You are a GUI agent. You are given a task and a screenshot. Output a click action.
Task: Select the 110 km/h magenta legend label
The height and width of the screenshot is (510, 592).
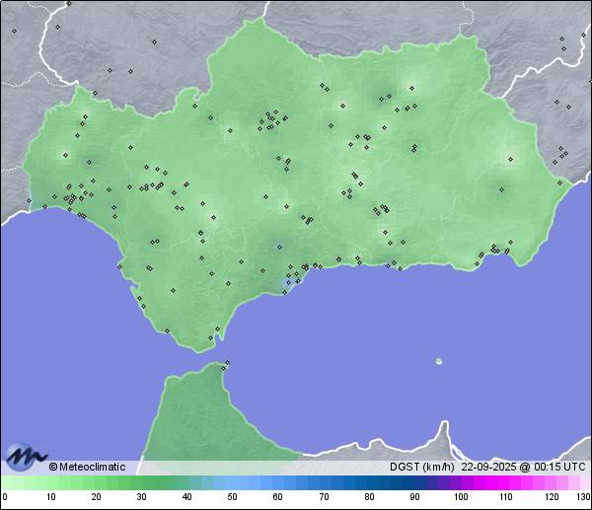pos(505,497)
